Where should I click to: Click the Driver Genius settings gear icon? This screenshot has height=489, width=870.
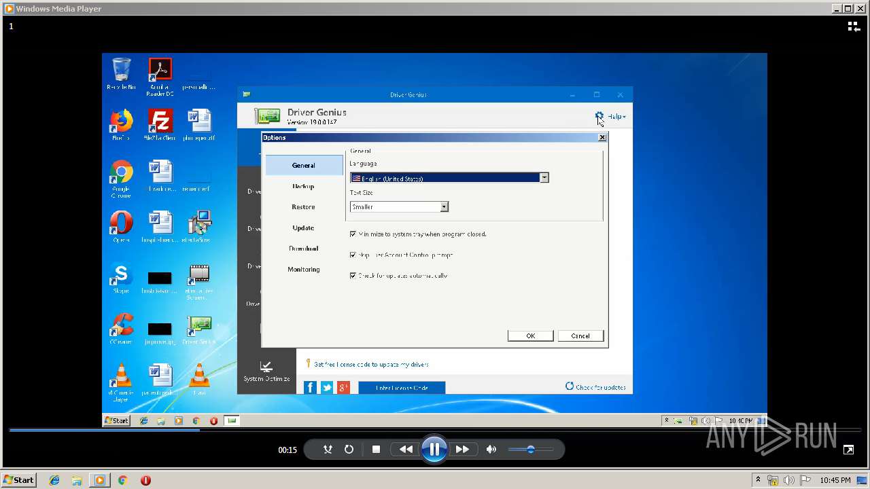(599, 116)
